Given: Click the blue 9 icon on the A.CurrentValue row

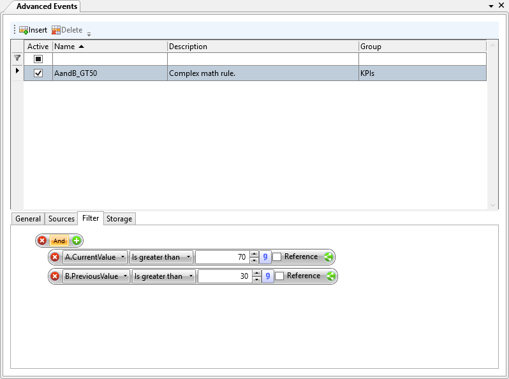Looking at the screenshot, I should click(x=265, y=257).
